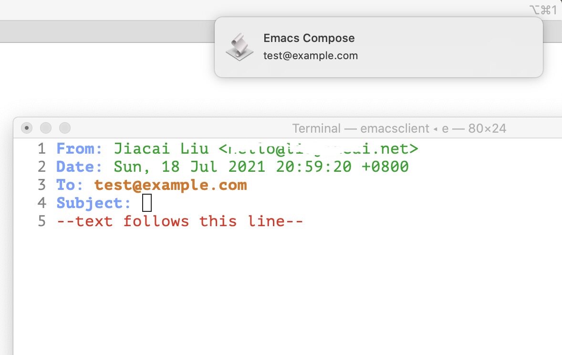Click test@example.com in the To line

pos(170,185)
